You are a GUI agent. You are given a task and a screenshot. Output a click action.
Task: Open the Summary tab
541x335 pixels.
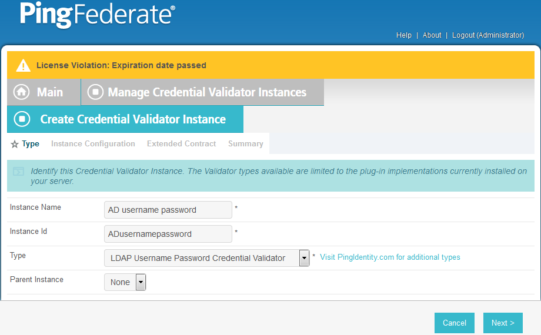pyautogui.click(x=246, y=143)
